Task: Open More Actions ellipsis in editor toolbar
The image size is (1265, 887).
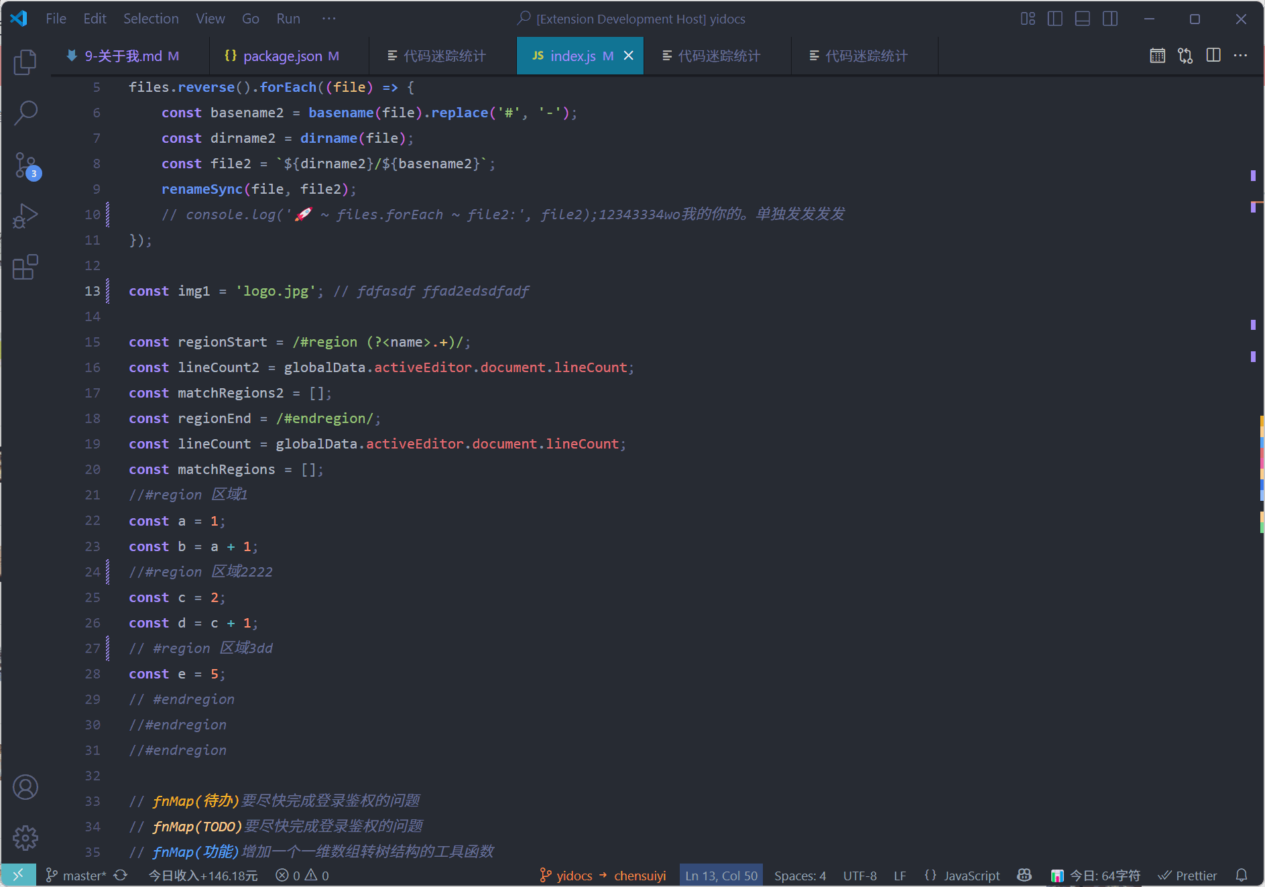Action: [x=1241, y=56]
